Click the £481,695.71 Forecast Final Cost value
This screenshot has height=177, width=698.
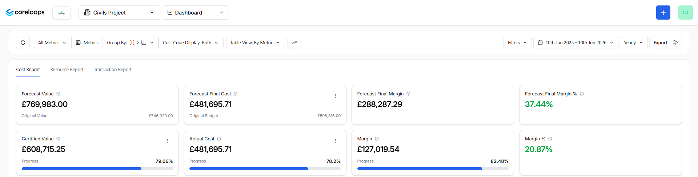[x=210, y=104]
